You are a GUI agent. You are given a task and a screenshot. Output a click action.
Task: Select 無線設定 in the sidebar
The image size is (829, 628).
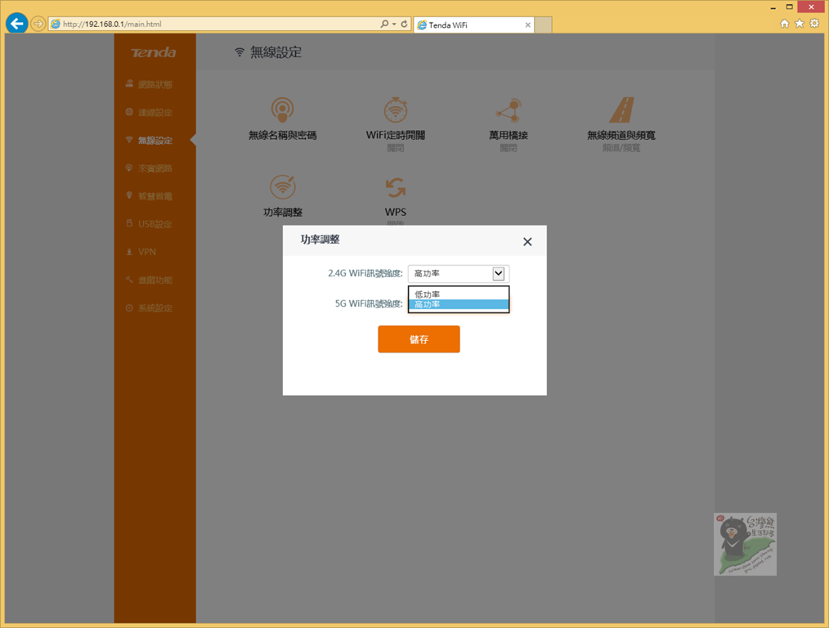point(155,140)
